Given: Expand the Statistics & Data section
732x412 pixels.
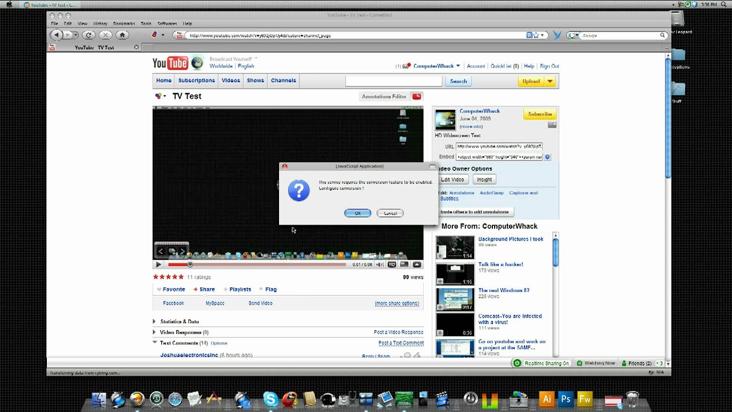Looking at the screenshot, I should point(154,322).
